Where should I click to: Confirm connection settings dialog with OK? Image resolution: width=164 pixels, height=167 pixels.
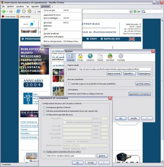click(78, 162)
